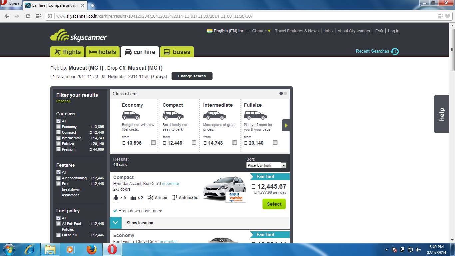Screen dimensions: 455x256
Task: Tick the Economy card checkbox beside 13,895
Action: coord(153,143)
